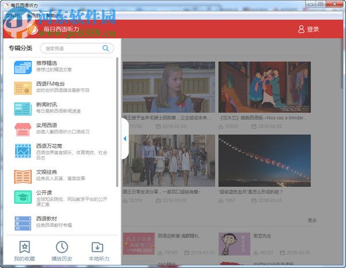
Task: Open the 推荐精选 category title
Action: [47, 63]
